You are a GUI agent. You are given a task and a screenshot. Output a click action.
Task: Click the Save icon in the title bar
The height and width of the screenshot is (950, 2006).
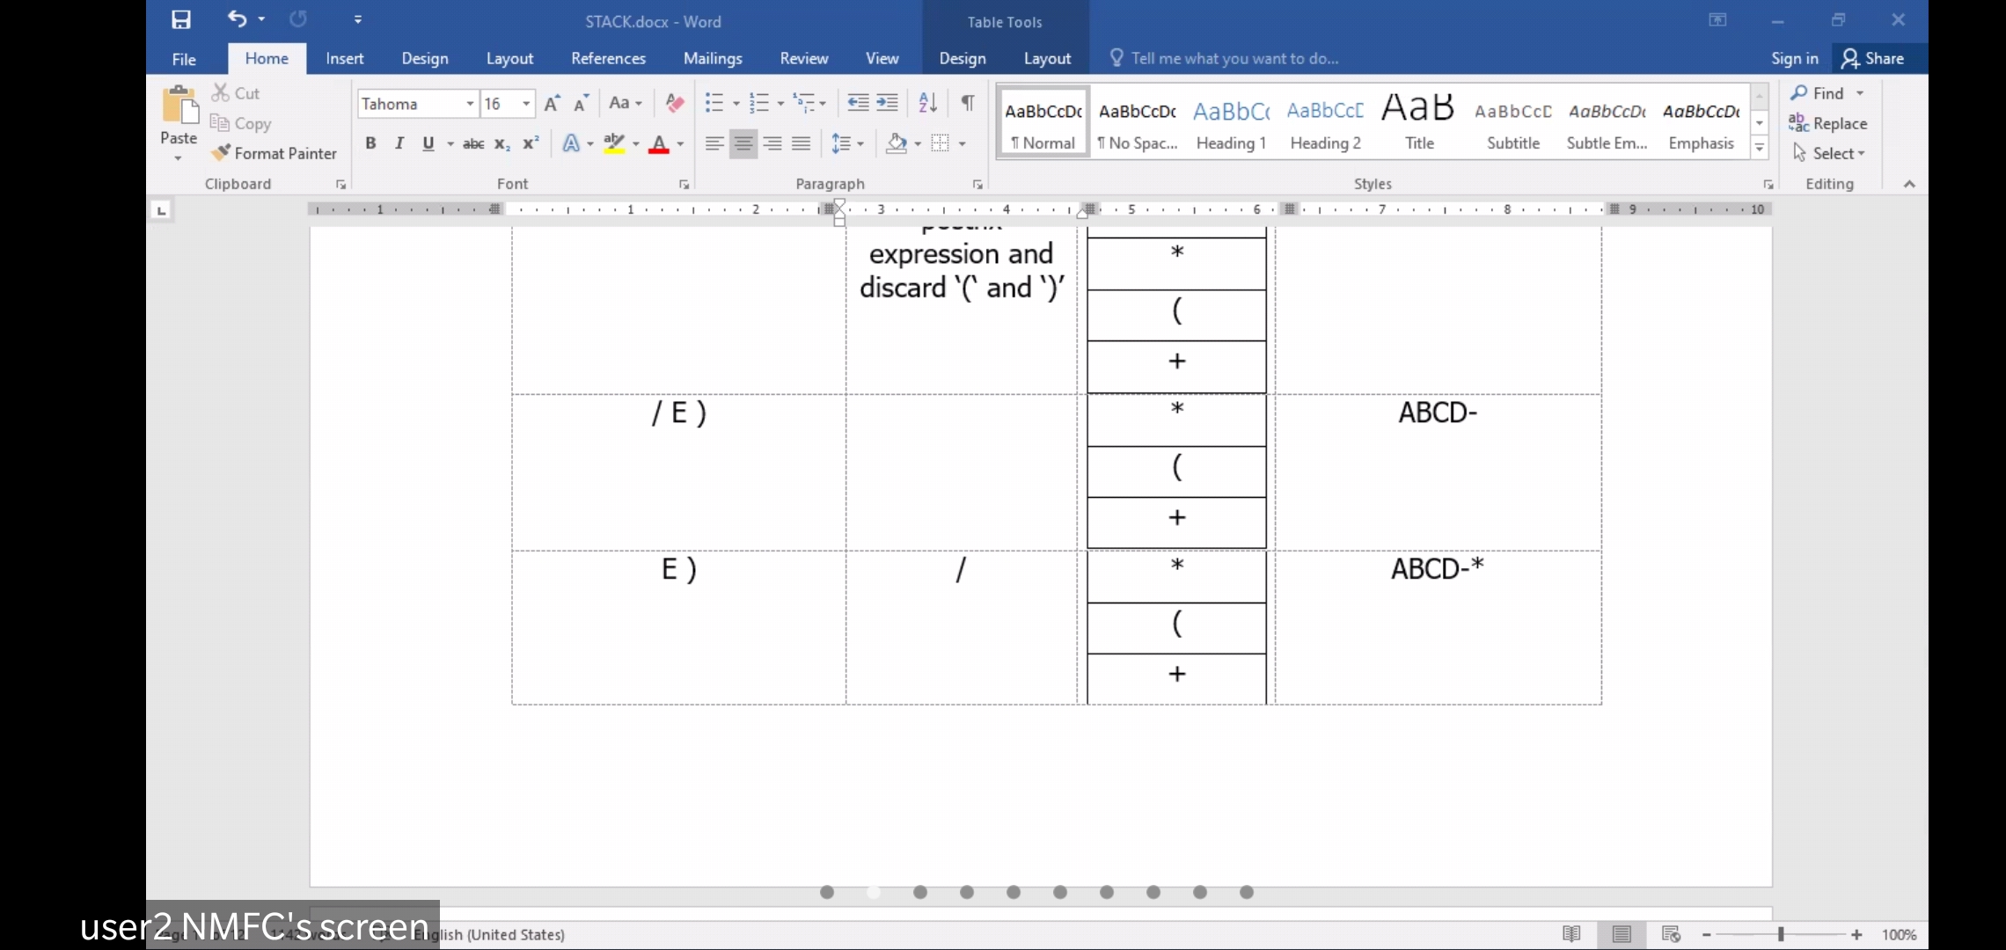pyautogui.click(x=181, y=19)
